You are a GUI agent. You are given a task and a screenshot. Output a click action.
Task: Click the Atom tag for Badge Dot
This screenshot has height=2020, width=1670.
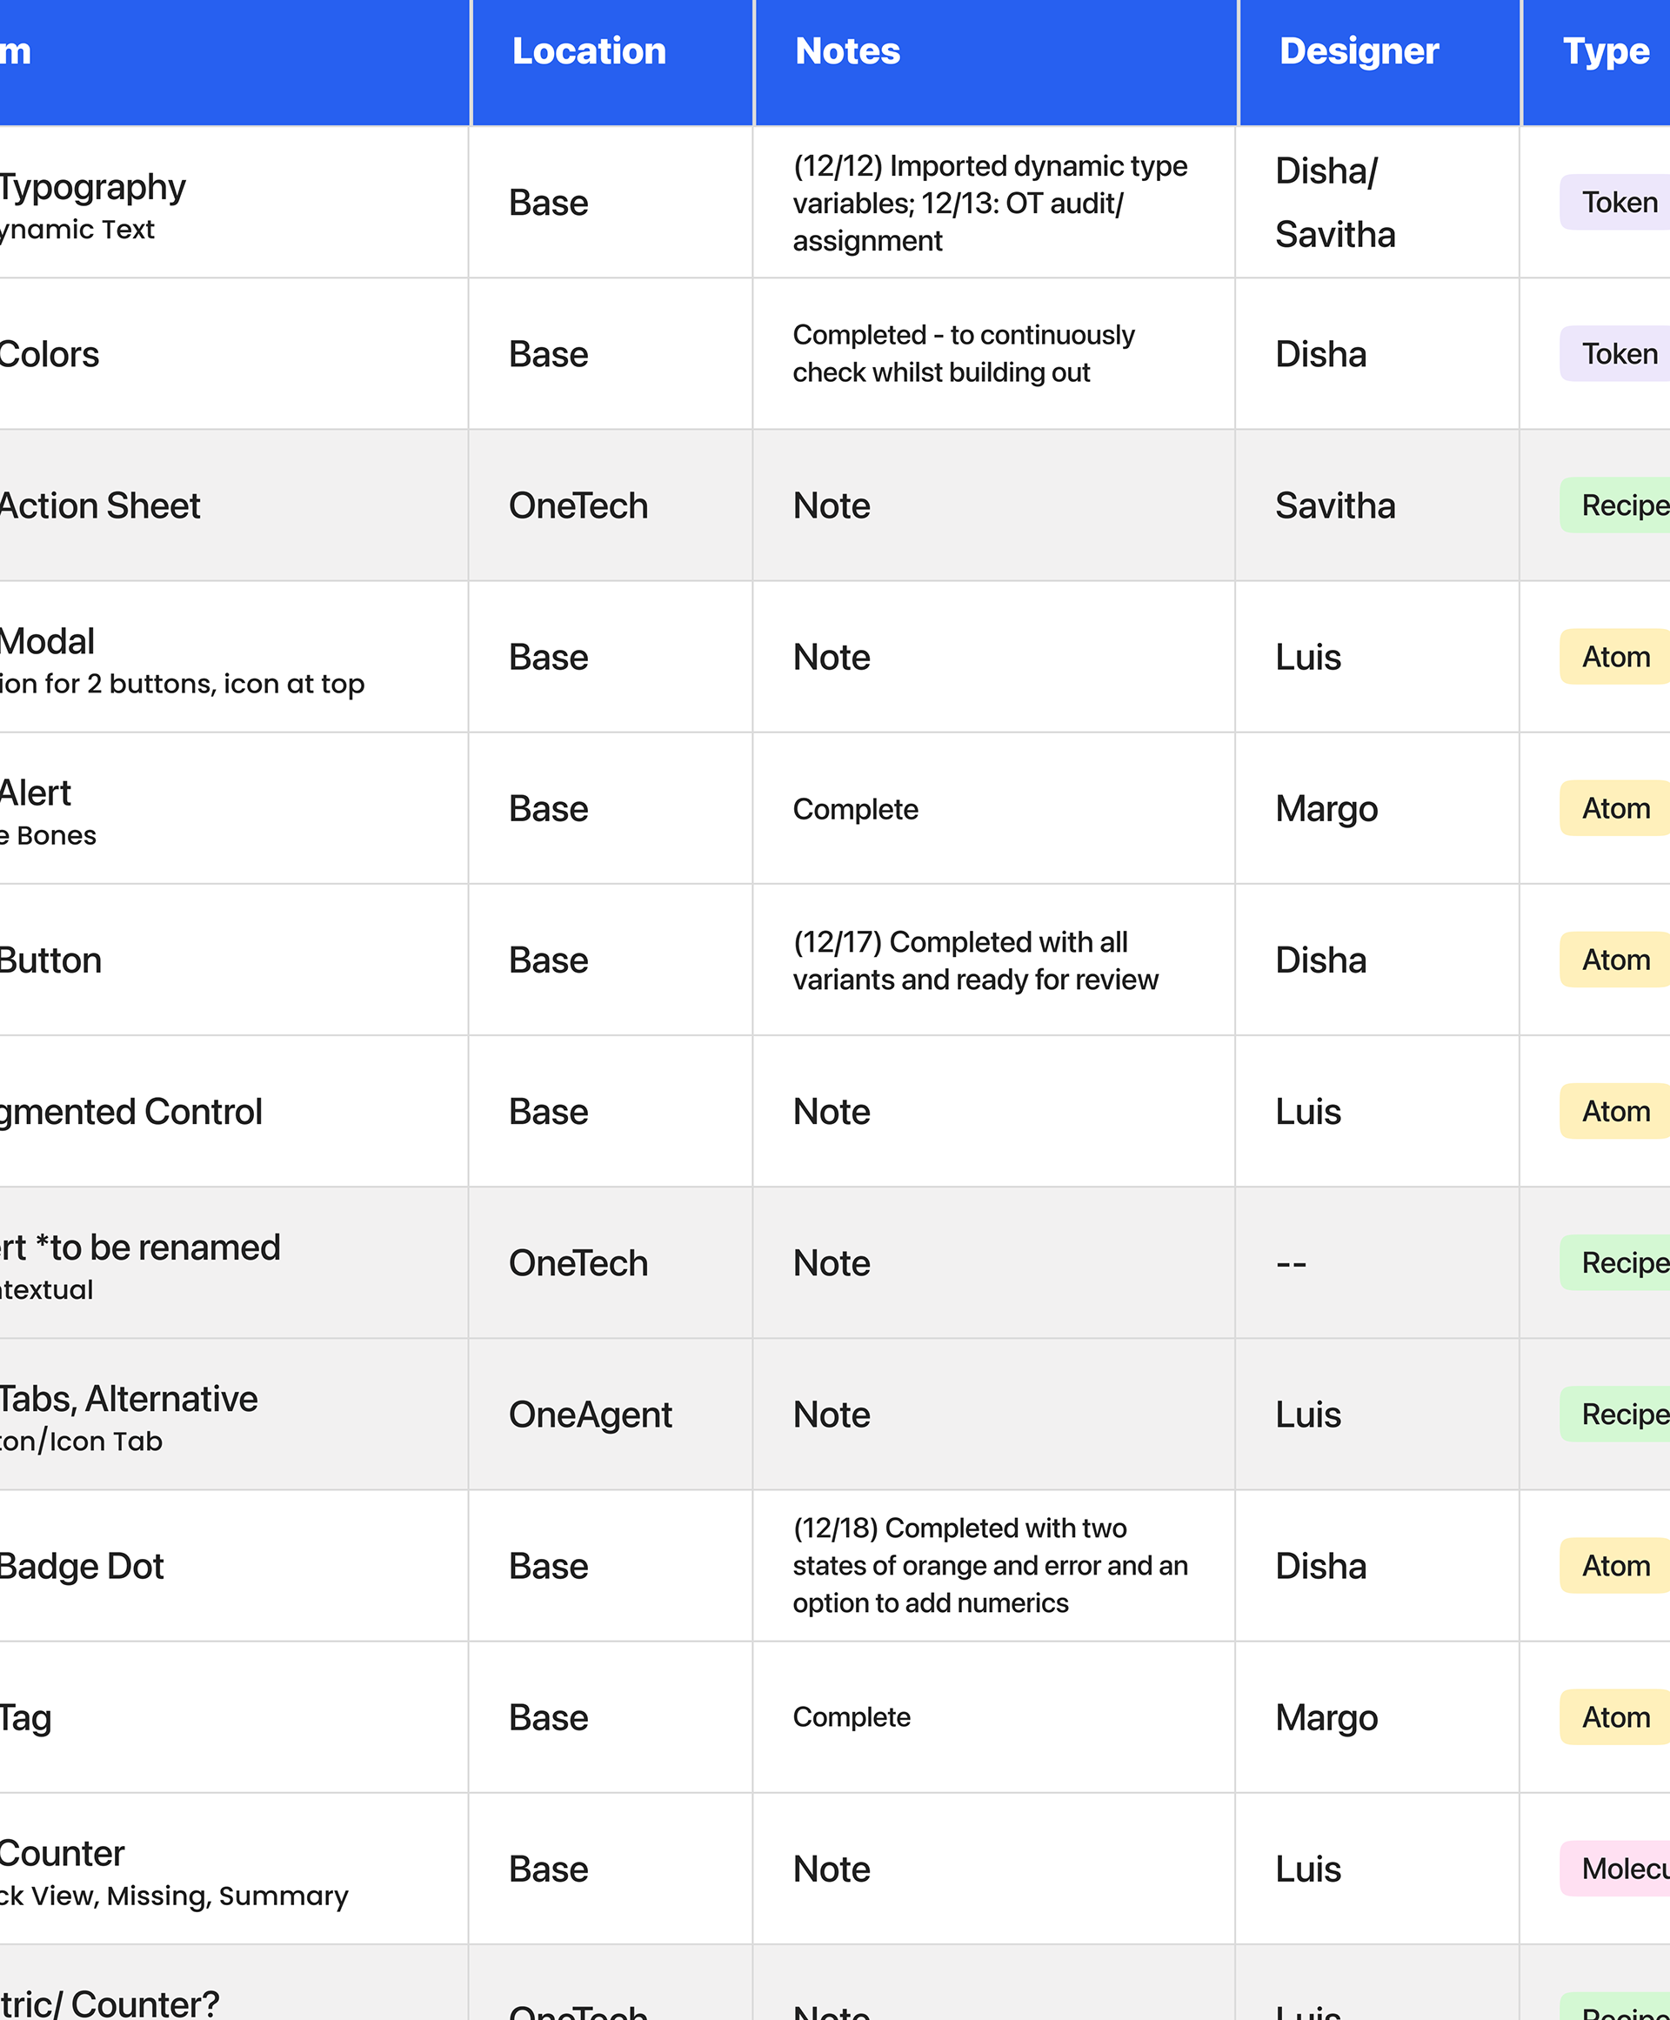tap(1616, 1566)
